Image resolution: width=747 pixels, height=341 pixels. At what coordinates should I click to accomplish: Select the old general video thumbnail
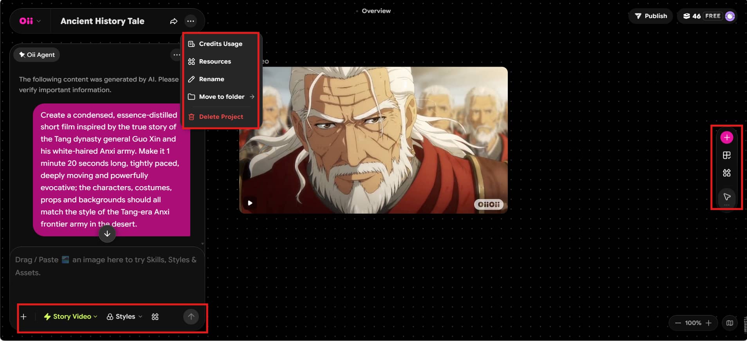click(x=373, y=140)
